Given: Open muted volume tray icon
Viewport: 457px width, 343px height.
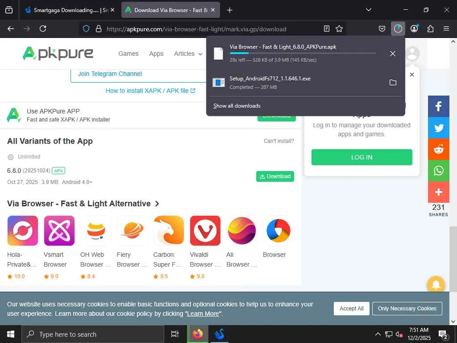Looking at the screenshot, I should pyautogui.click(x=399, y=335).
